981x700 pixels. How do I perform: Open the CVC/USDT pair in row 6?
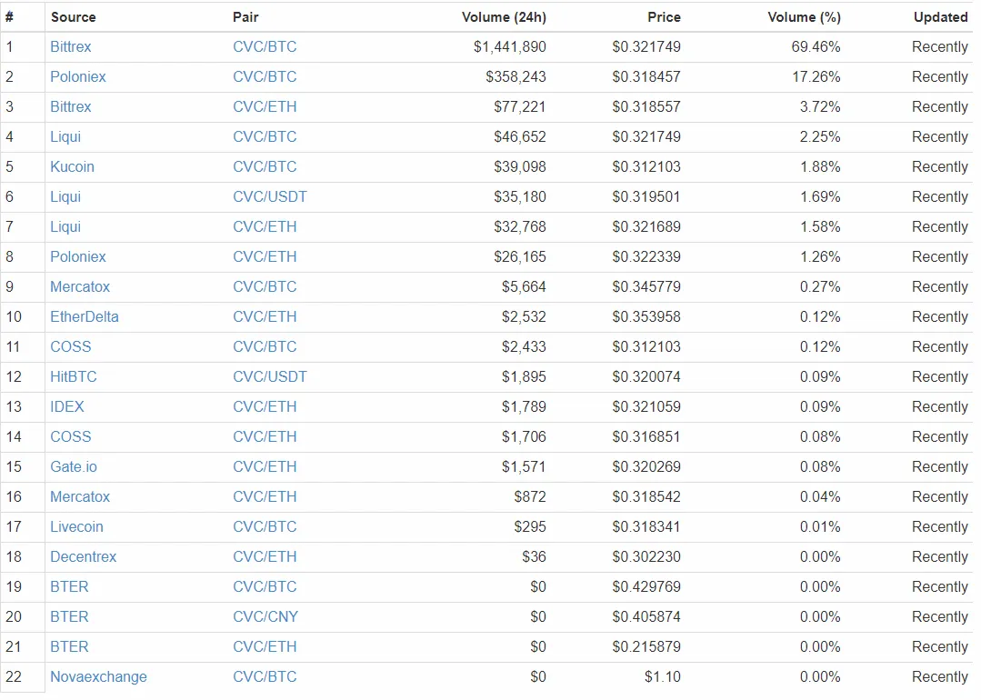tap(270, 197)
